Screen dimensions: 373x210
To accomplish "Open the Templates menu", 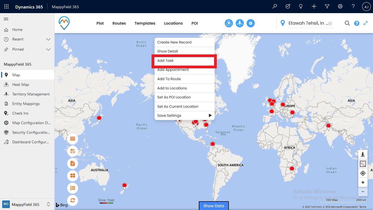I will [145, 23].
